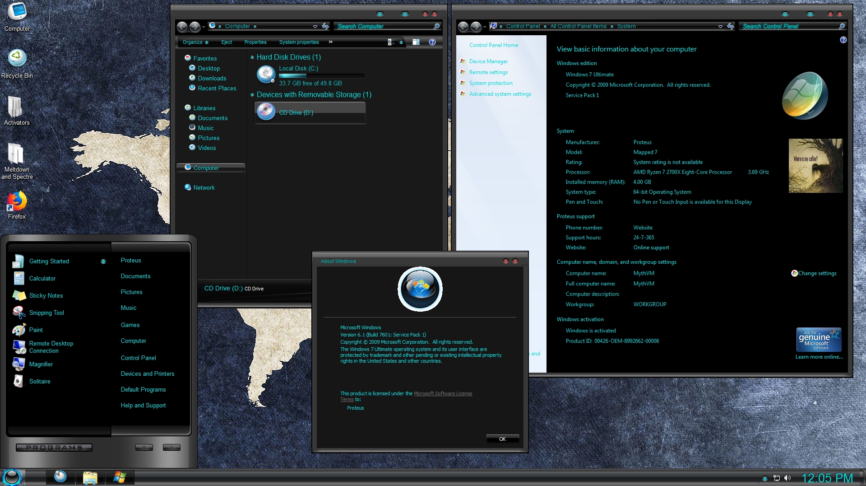Open System window address bar history dropdown

(x=720, y=26)
